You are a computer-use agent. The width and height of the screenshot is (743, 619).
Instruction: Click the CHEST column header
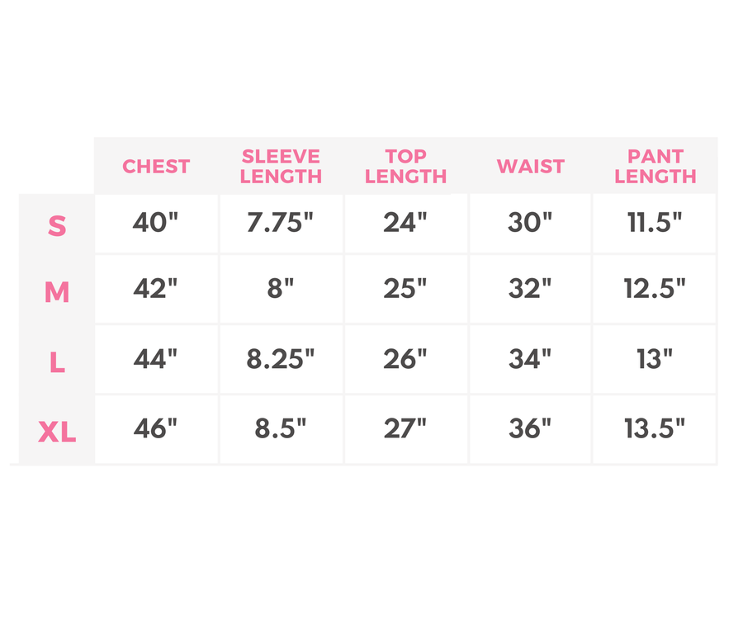tap(156, 166)
